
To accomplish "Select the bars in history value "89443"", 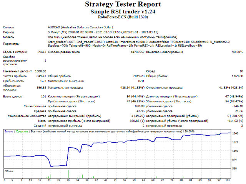I will tap(42, 52).
